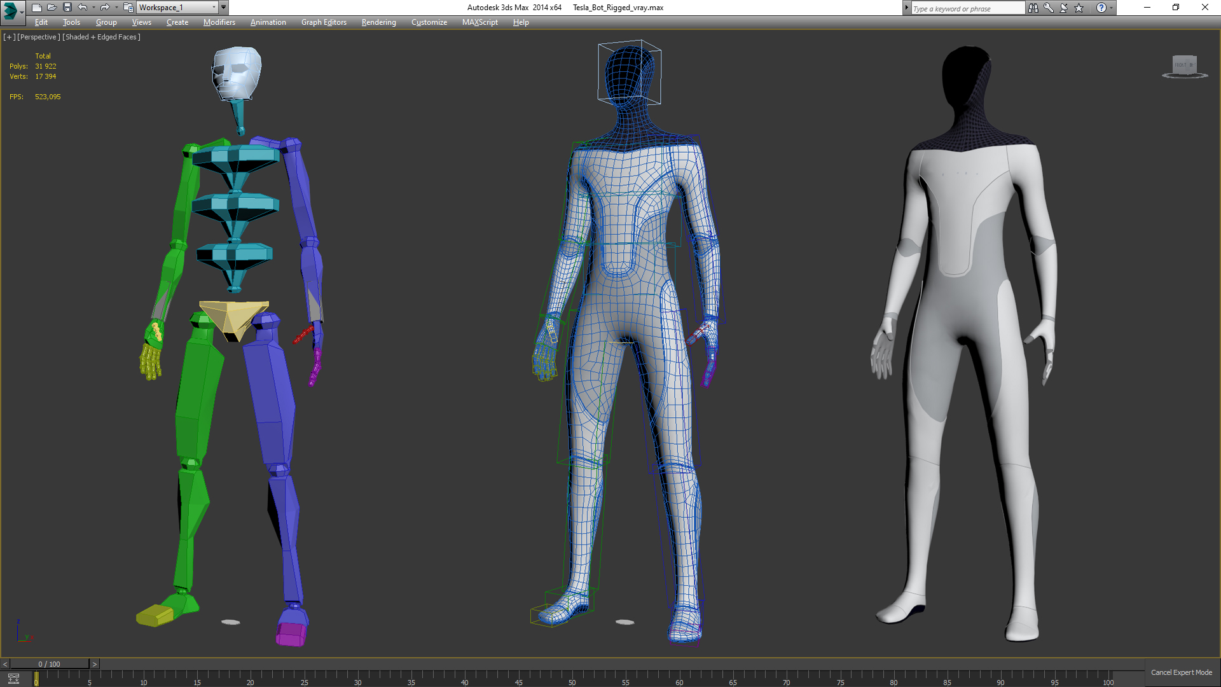The width and height of the screenshot is (1221, 687).
Task: Save the file with floppy icon
Action: [67, 8]
